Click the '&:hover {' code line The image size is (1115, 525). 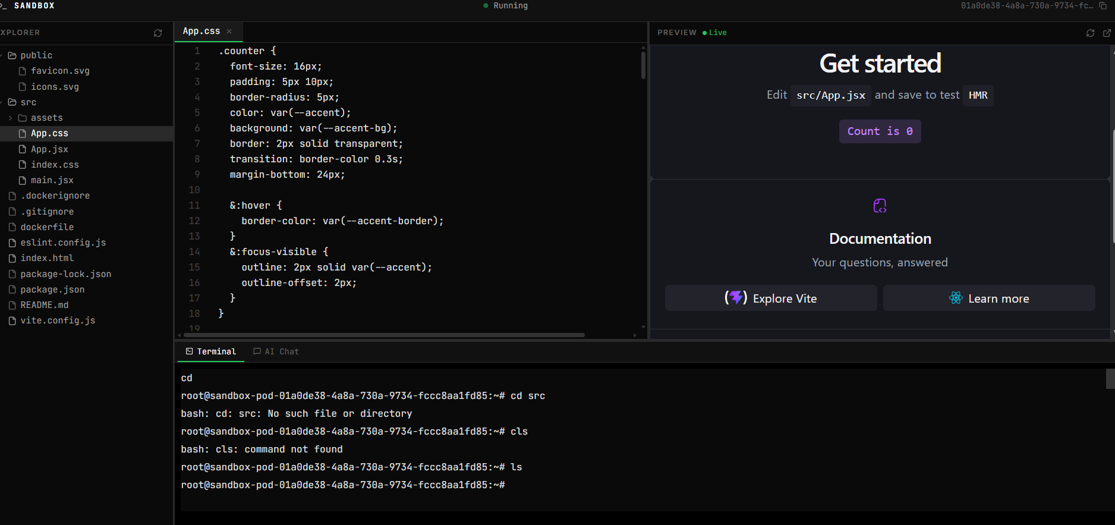point(256,206)
